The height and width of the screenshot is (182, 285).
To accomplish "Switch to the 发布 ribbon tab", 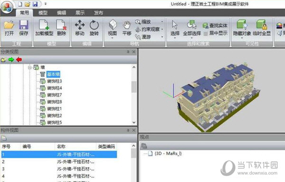I will [99, 13].
